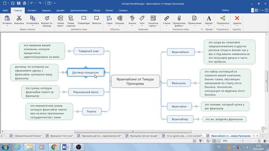Screen dimensions: 269x151
Task: Click the open file icon in quick access toolbar
Action: pos(13,3)
